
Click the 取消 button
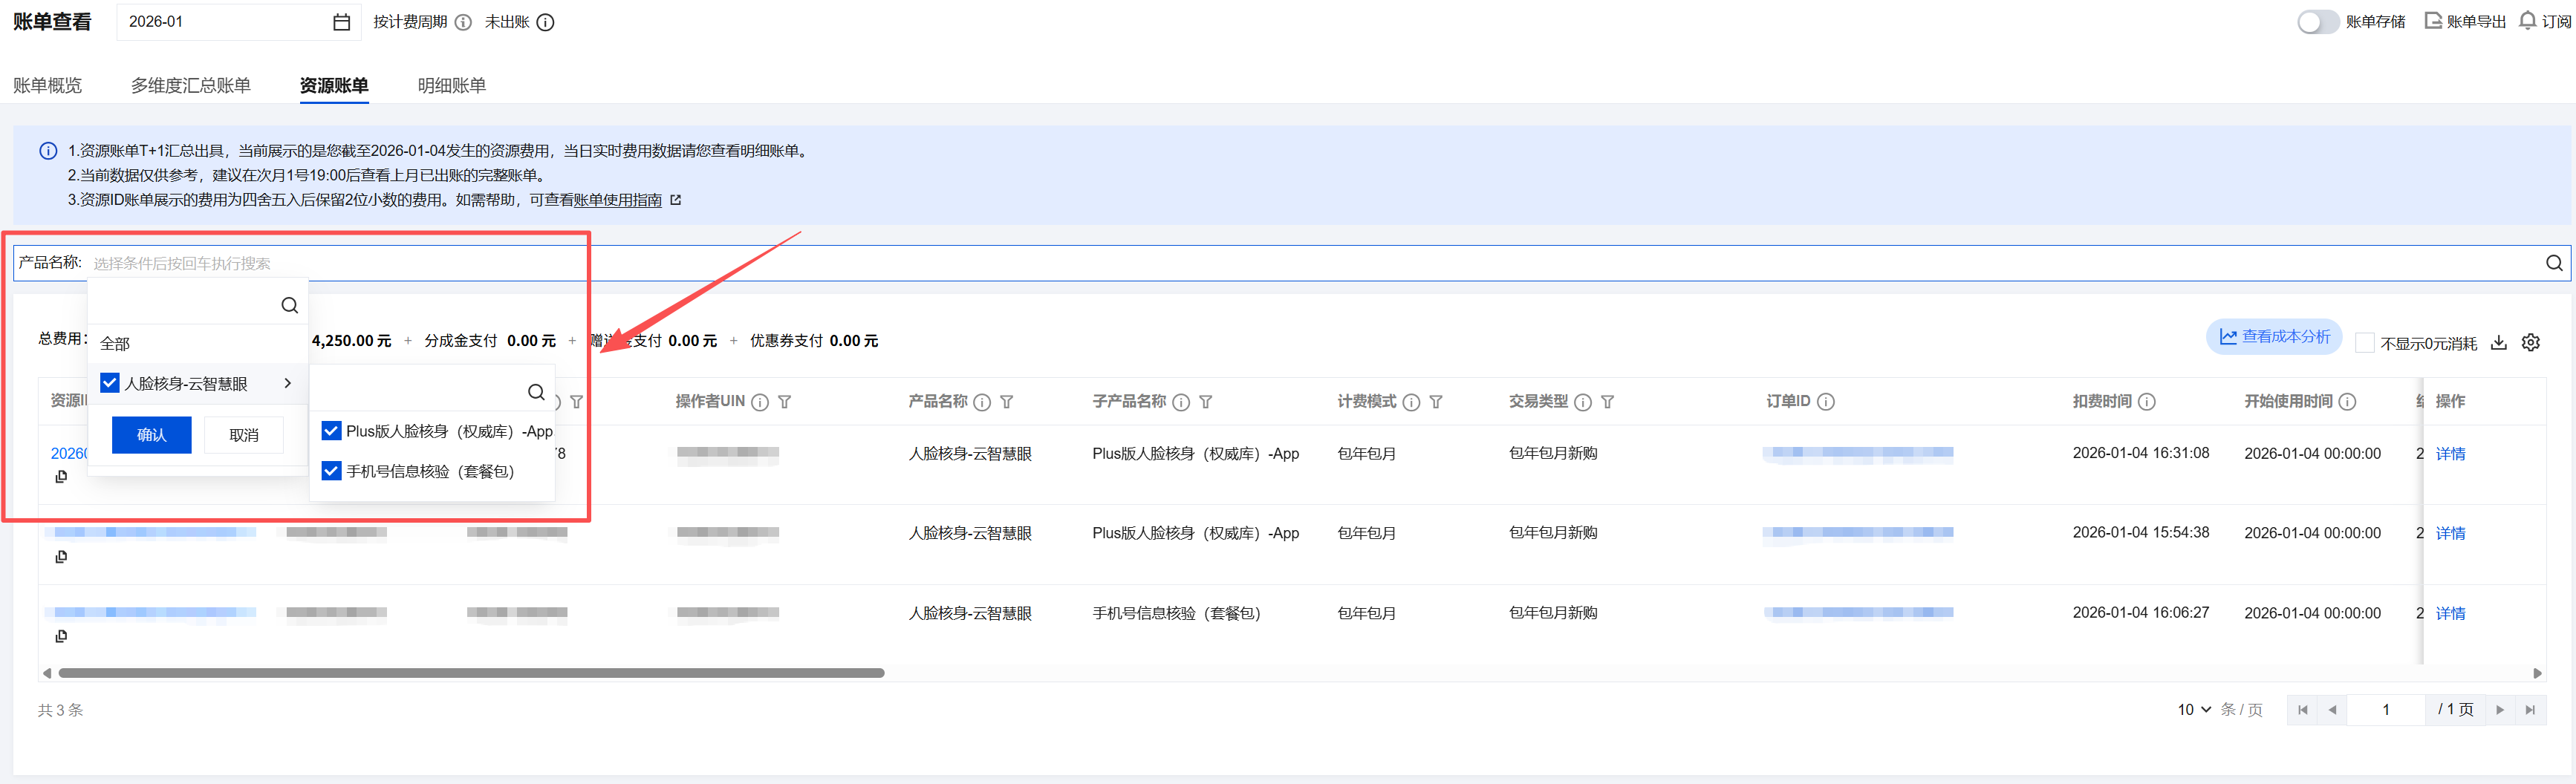[x=244, y=435]
